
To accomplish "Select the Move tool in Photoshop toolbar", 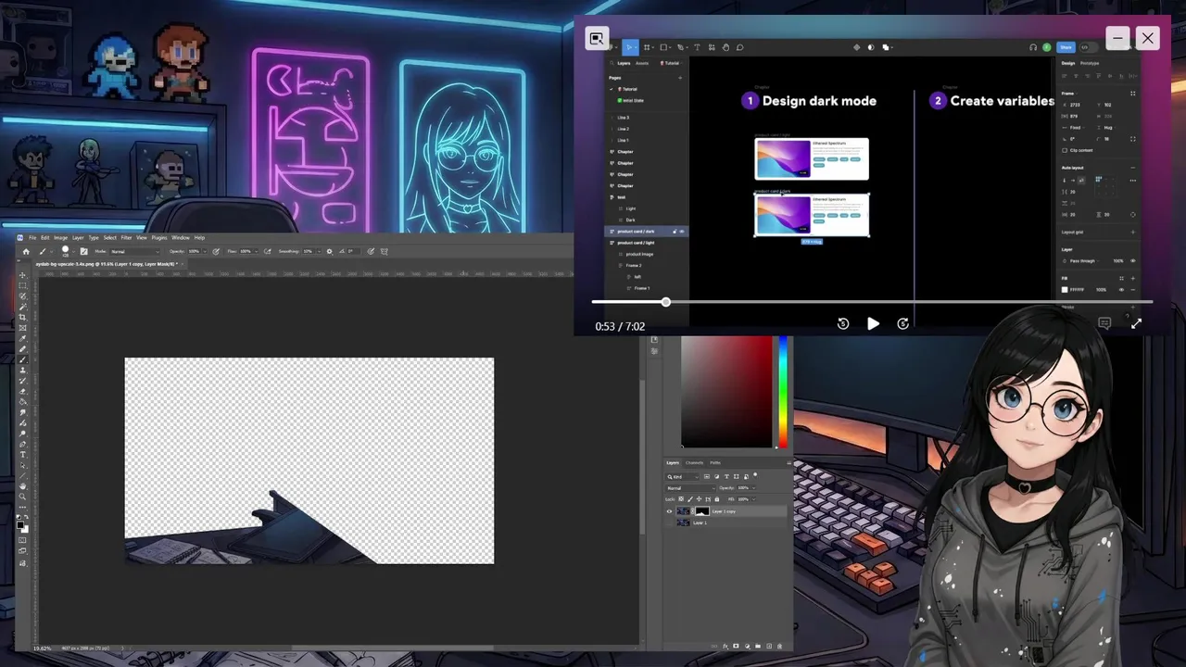I will pyautogui.click(x=24, y=274).
